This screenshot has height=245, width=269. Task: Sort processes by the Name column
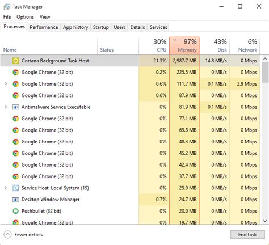pos(49,46)
